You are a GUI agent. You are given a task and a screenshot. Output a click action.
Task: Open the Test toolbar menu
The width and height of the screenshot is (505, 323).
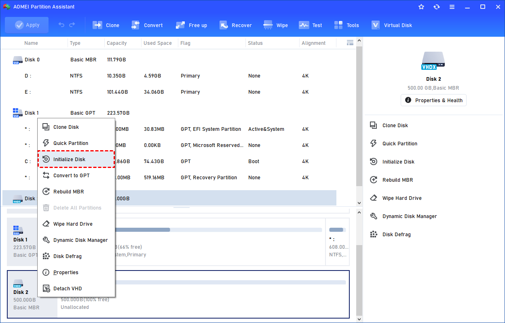point(311,25)
